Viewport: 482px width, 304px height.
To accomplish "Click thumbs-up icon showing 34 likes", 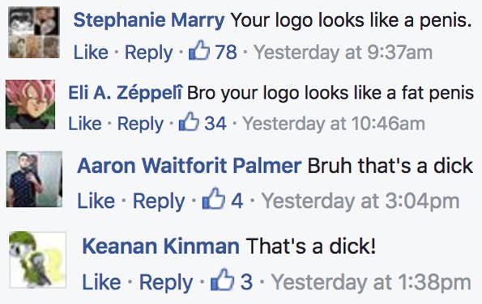I will [x=189, y=121].
